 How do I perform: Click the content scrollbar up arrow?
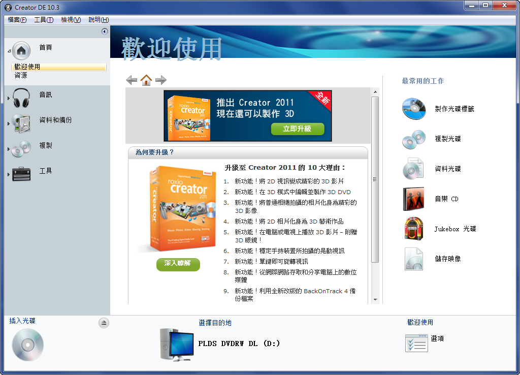375,92
